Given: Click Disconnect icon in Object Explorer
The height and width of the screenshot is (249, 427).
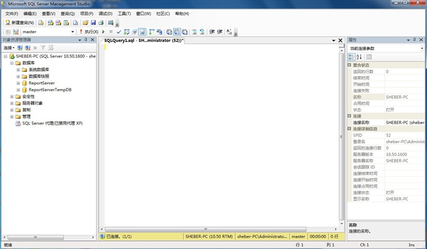Looking at the screenshot, I should click(27, 48).
